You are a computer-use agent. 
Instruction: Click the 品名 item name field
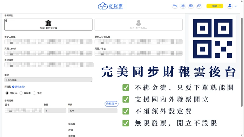23,111
